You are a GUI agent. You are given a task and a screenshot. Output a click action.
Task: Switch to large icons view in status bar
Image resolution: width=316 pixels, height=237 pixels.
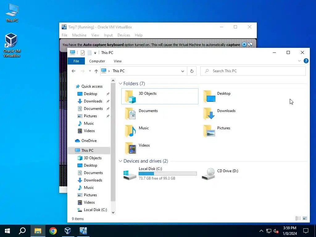(305, 218)
